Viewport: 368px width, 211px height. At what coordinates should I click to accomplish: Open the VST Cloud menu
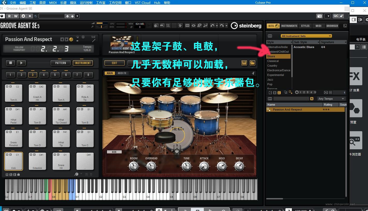(142, 3)
